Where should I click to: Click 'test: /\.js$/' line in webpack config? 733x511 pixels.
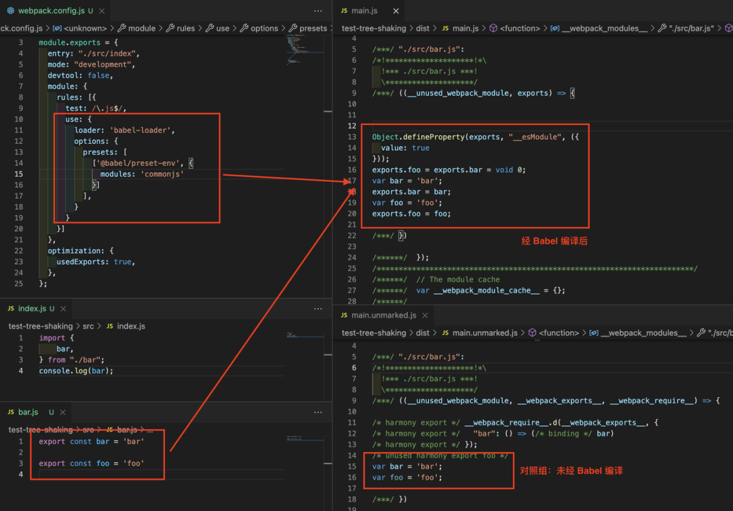pos(96,108)
